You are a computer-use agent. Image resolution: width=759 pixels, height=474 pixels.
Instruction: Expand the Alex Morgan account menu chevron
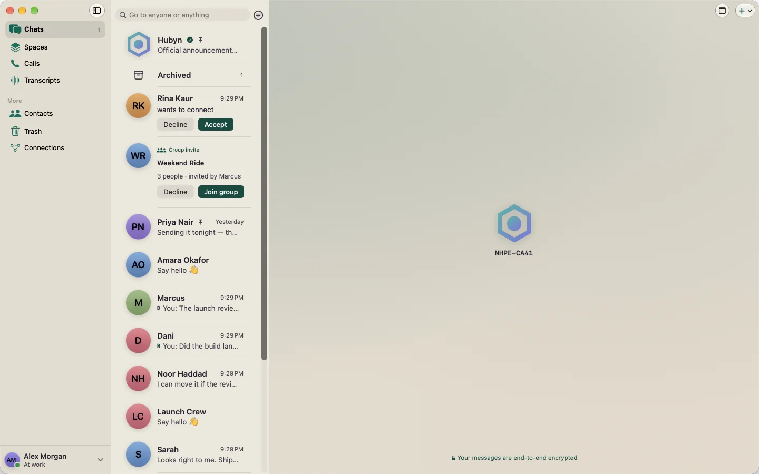(100, 460)
